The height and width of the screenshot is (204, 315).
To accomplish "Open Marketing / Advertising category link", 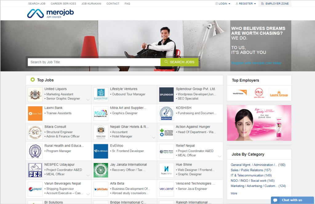I will point(258,186).
